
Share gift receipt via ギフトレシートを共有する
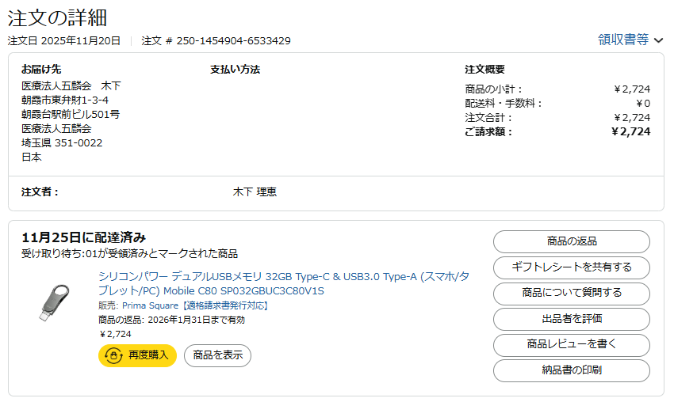pyautogui.click(x=571, y=267)
